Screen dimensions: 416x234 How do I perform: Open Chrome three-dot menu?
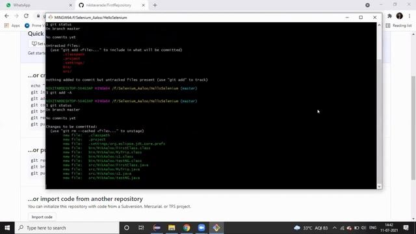[x=409, y=16]
